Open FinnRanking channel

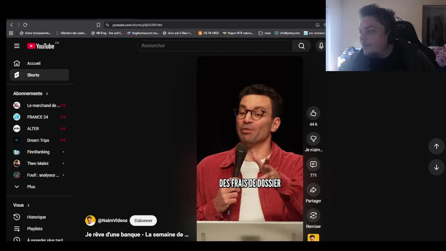pyautogui.click(x=39, y=152)
